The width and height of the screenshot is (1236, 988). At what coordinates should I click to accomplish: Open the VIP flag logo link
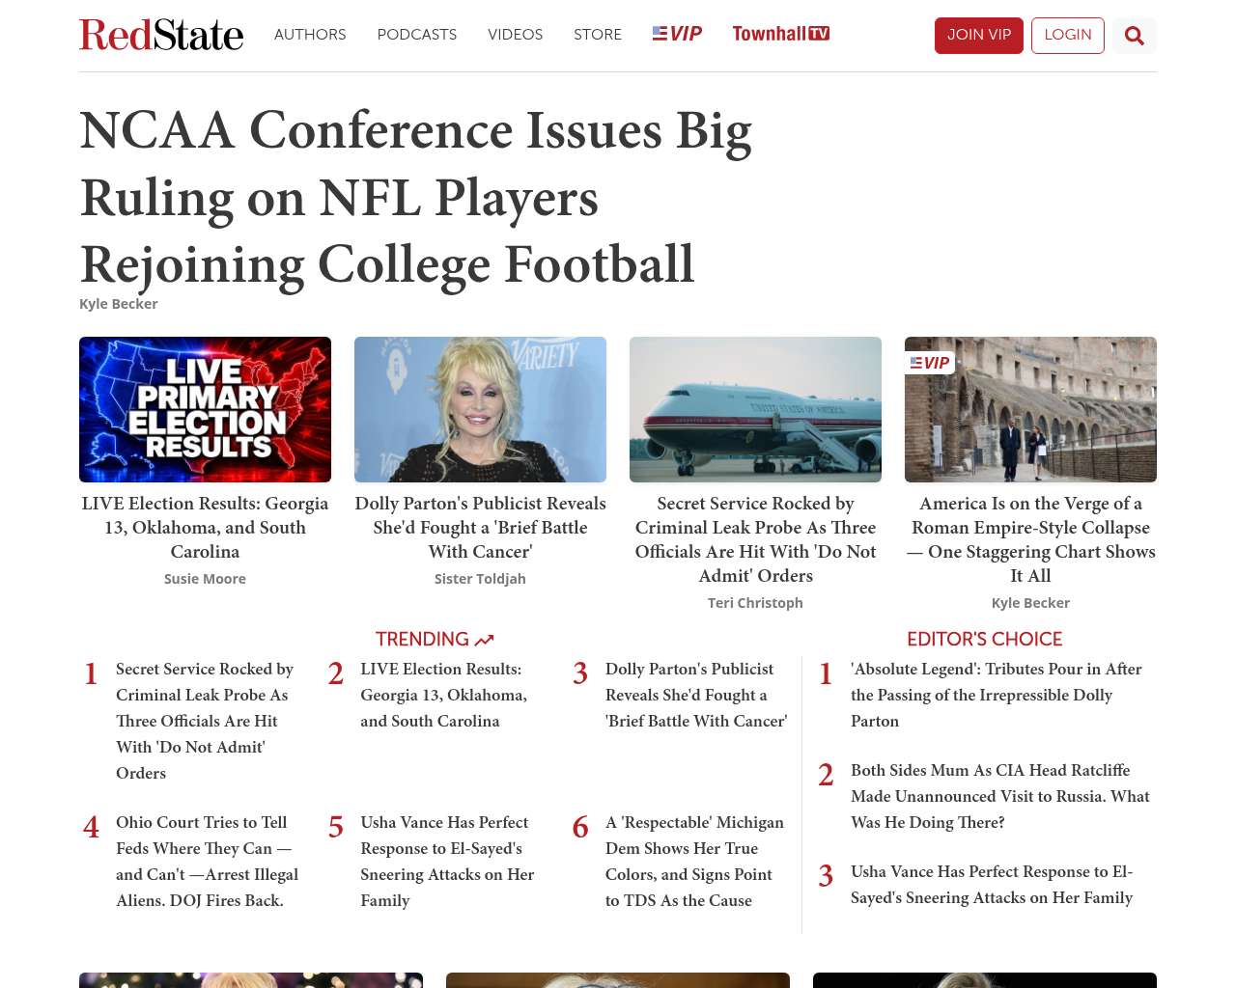pos(677,34)
